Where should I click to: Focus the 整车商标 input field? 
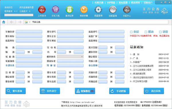[29, 36]
